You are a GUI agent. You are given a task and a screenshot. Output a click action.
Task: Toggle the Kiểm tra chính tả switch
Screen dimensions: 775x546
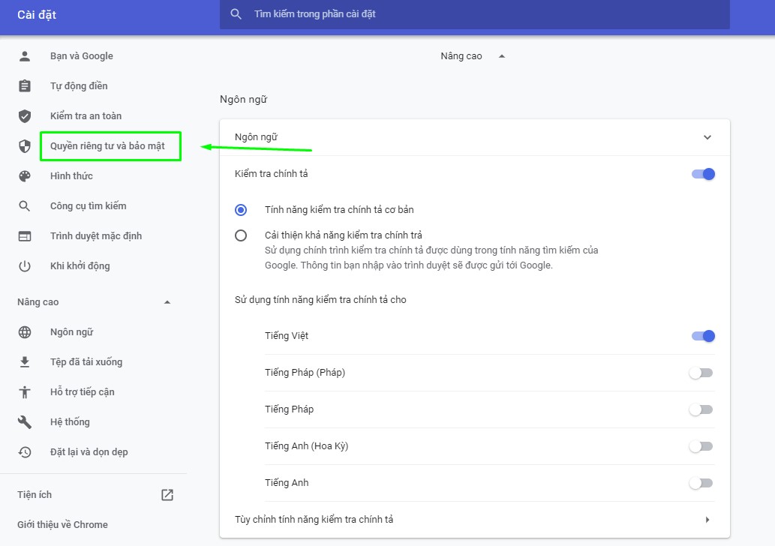(703, 174)
